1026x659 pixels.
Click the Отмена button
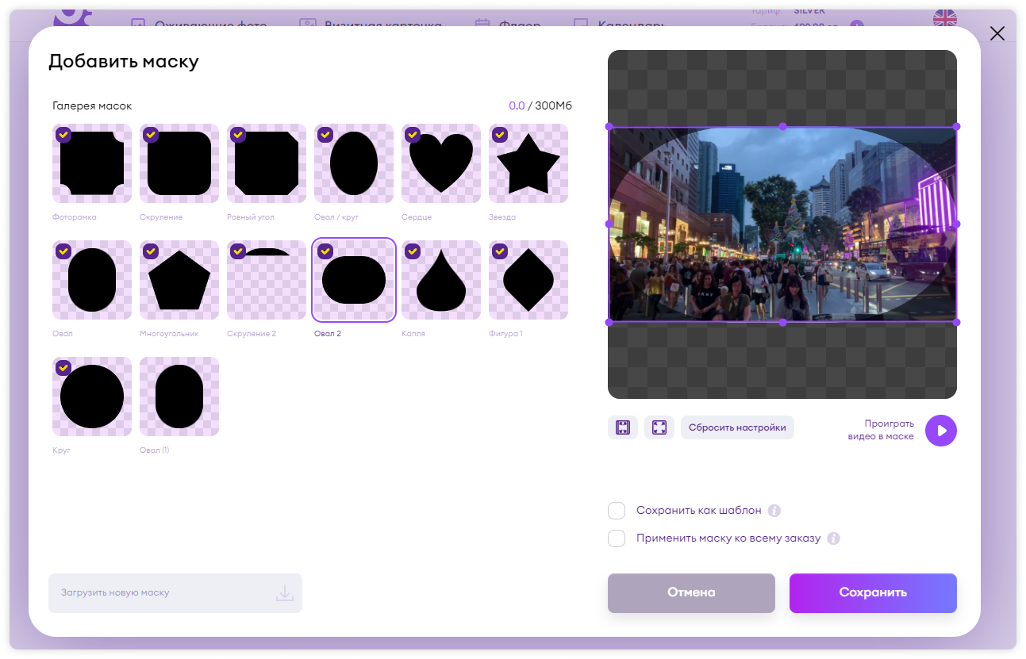(691, 593)
